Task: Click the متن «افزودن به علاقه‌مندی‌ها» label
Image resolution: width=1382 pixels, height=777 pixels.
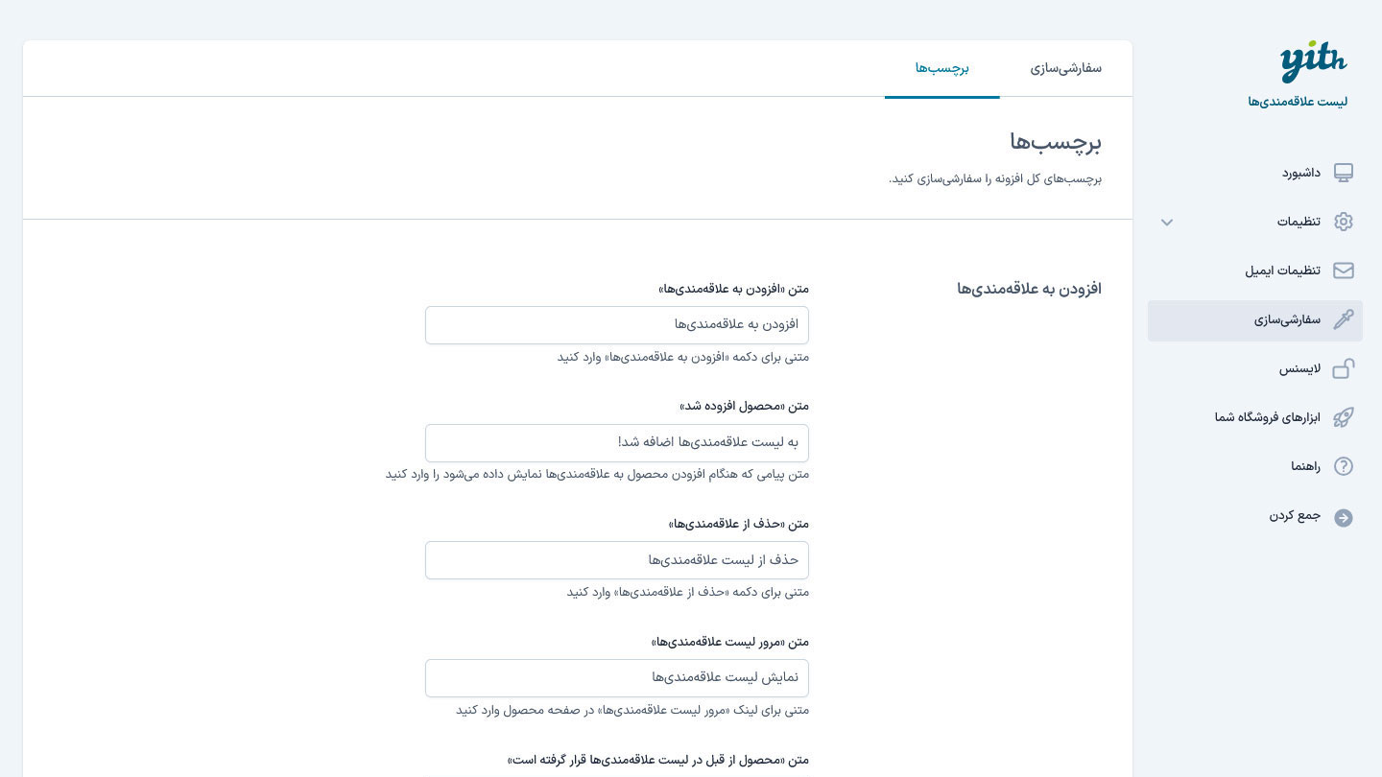Action: [x=734, y=289]
